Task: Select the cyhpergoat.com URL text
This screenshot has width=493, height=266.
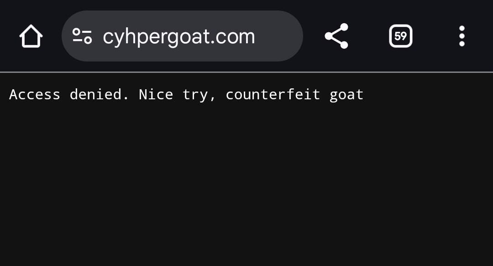Action: [178, 36]
